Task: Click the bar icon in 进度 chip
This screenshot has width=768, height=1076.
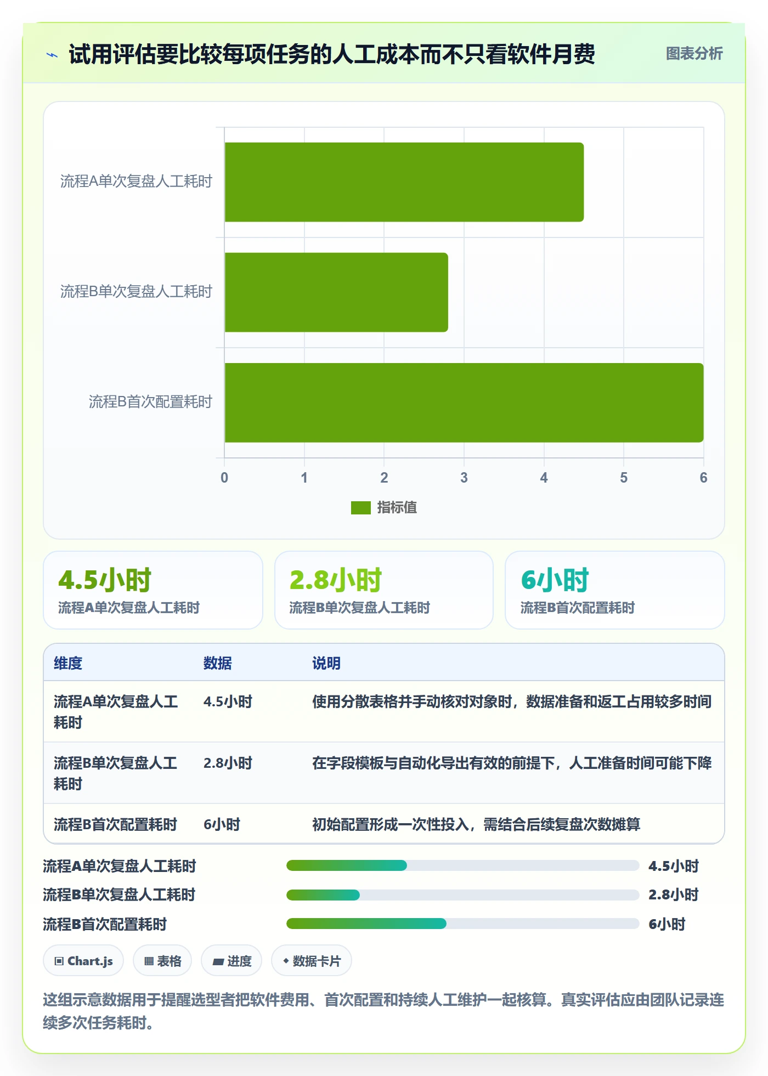Action: (x=218, y=961)
